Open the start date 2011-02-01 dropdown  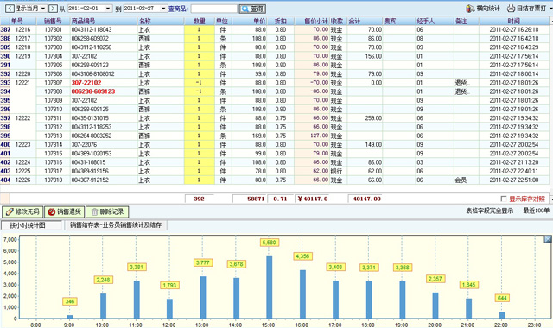[x=108, y=9]
